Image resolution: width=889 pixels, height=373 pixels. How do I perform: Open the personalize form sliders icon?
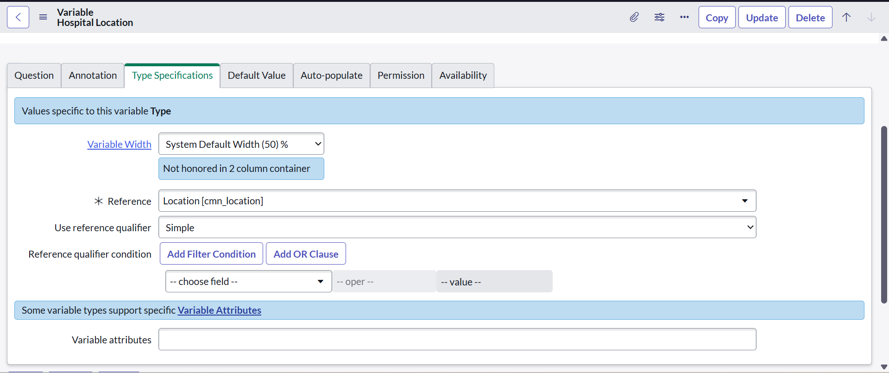click(x=659, y=17)
